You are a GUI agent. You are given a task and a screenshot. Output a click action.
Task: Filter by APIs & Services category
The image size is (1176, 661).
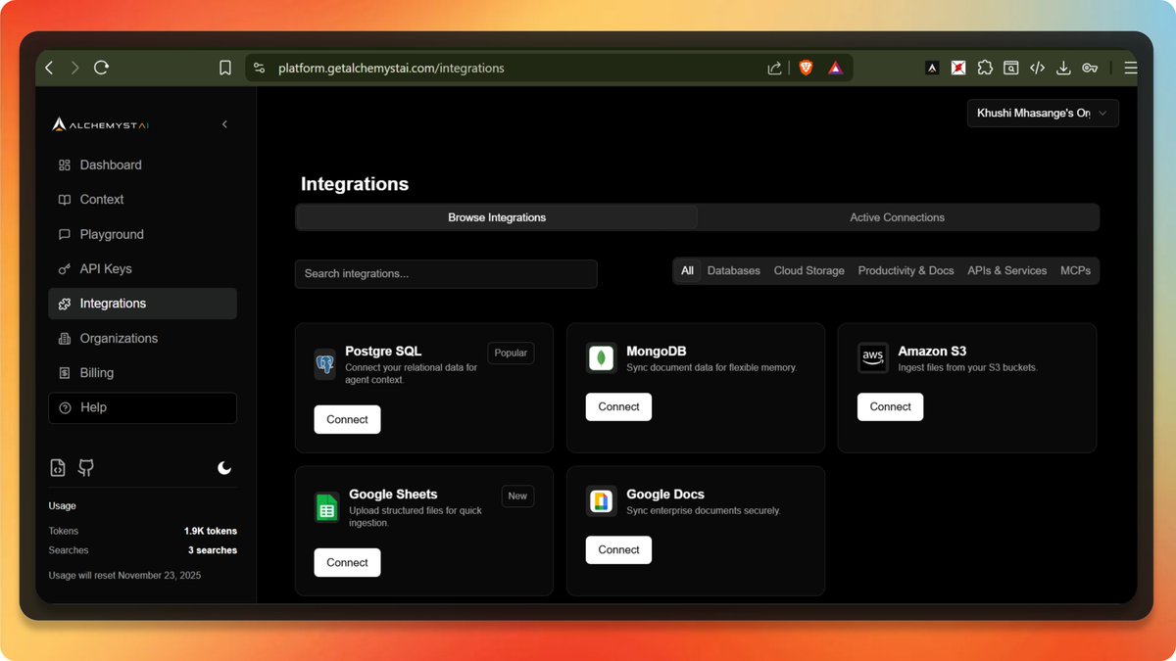point(1006,271)
